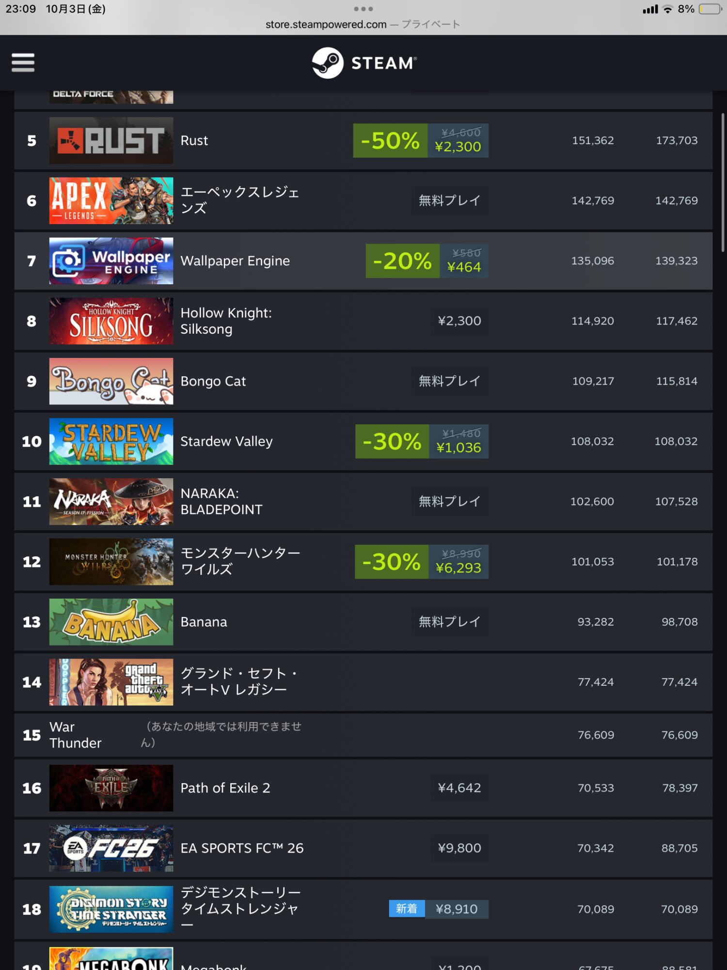727x970 pixels.
Task: Open the Apex Legends capsule image
Action: pos(111,201)
